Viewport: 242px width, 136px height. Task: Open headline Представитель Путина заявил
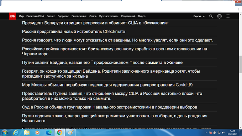coord(112,96)
